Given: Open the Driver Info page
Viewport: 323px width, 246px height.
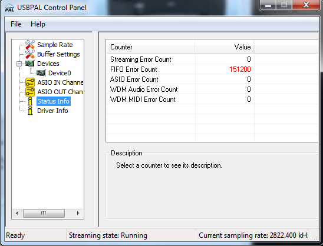Looking at the screenshot, I should tap(52, 111).
